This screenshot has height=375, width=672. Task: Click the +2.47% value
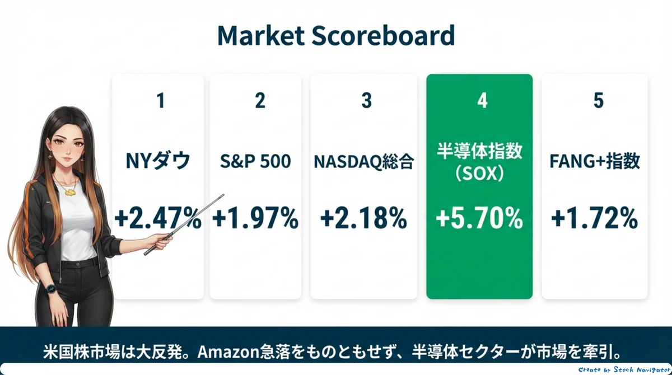click(158, 218)
